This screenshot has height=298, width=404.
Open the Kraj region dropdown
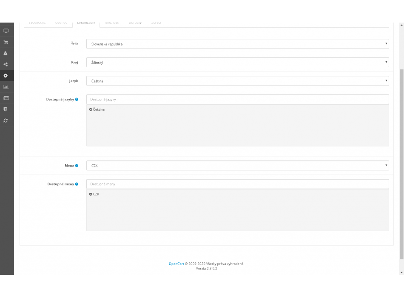pos(238,63)
